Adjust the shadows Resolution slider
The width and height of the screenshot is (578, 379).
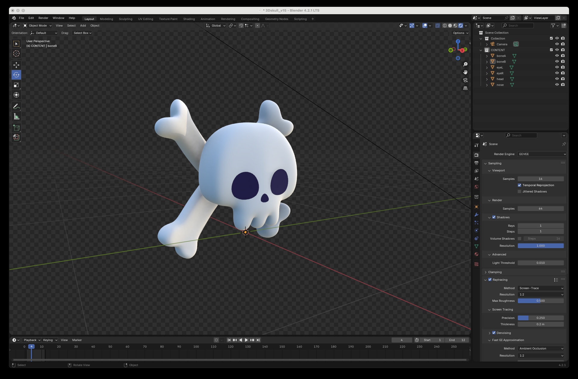coord(541,246)
